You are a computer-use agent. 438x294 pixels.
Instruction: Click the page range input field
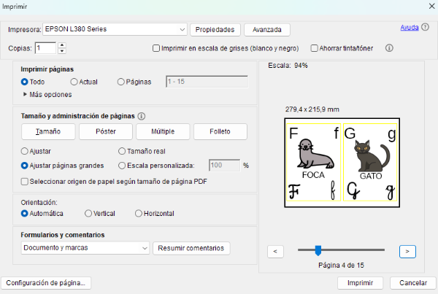pos(207,82)
